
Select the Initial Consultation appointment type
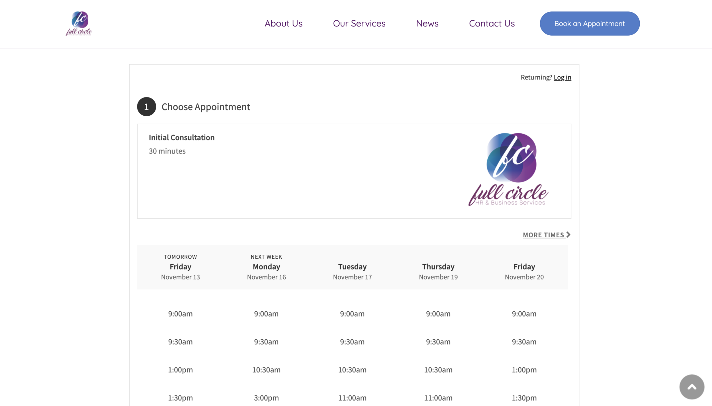(354, 171)
